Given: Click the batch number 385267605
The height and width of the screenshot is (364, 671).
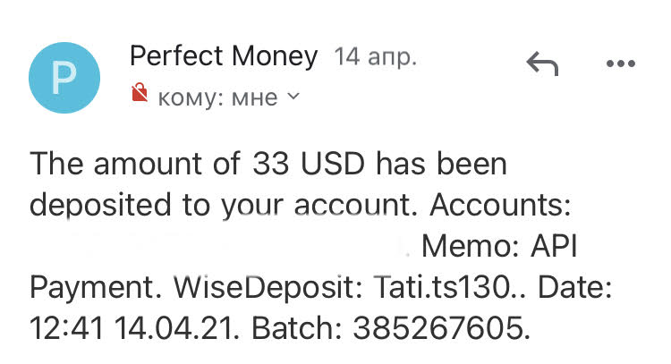Looking at the screenshot, I should click(439, 329).
